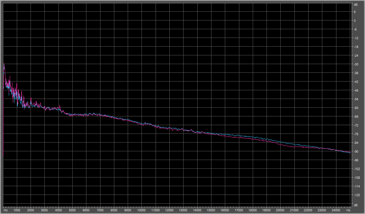Click the -60 dB scale label
Screen dimensions: 365x214
[356, 108]
